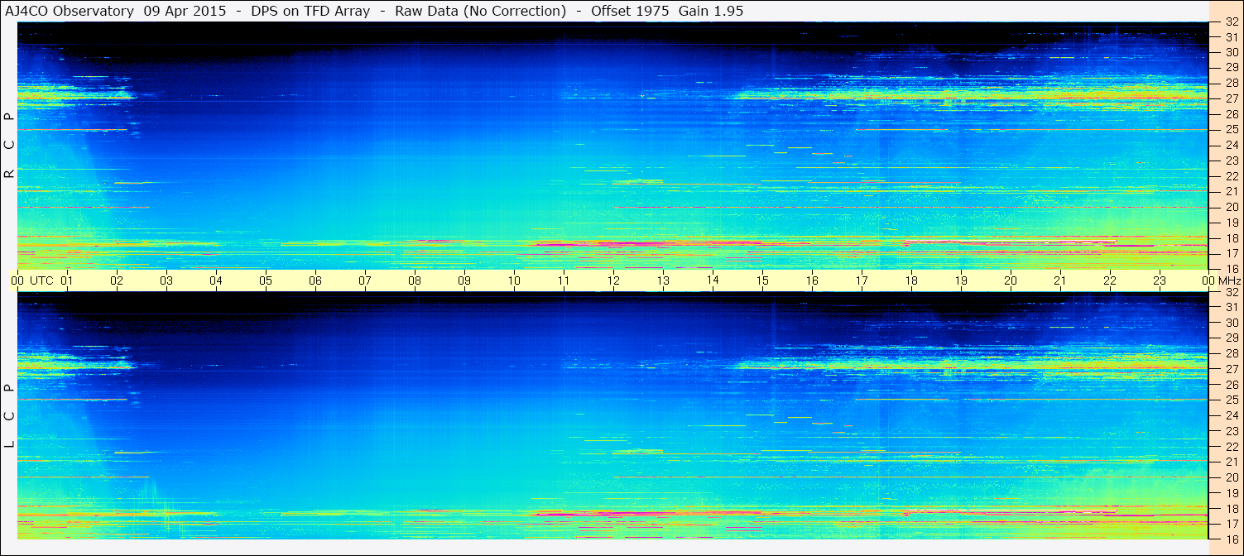
Task: Click the 29 MHz tick on the LCP panel
Action: pyautogui.click(x=1232, y=338)
